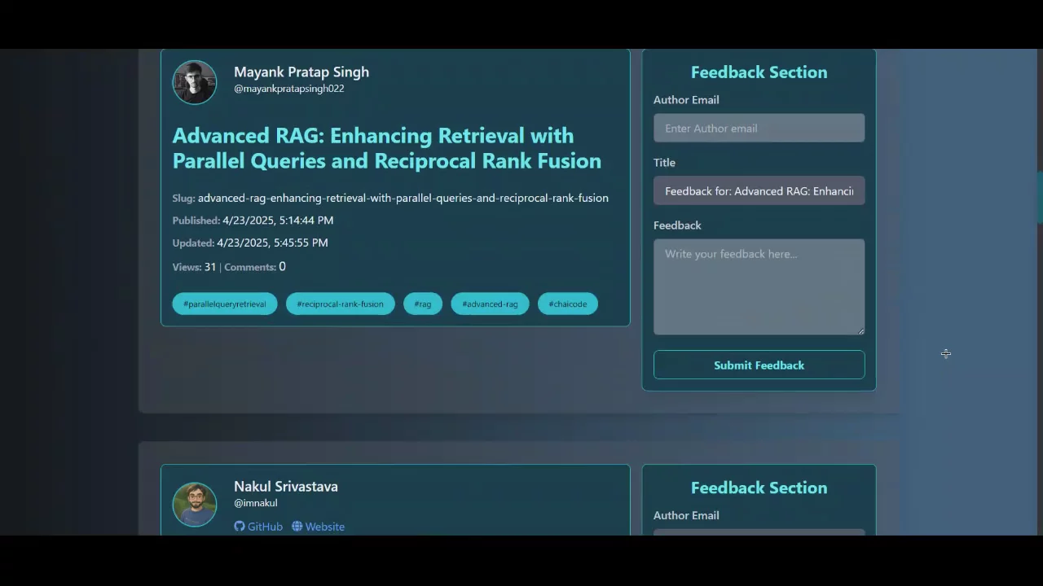Click the Mayank Pratap Singh author name
Image resolution: width=1043 pixels, height=586 pixels.
point(301,72)
